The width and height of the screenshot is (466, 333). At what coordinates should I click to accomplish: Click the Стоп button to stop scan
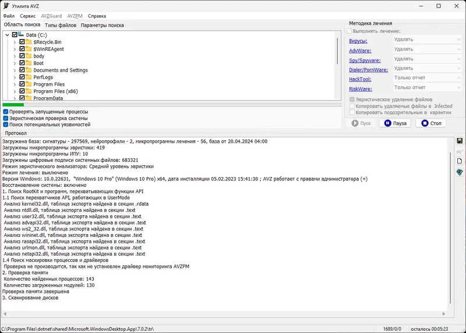pyautogui.click(x=431, y=123)
